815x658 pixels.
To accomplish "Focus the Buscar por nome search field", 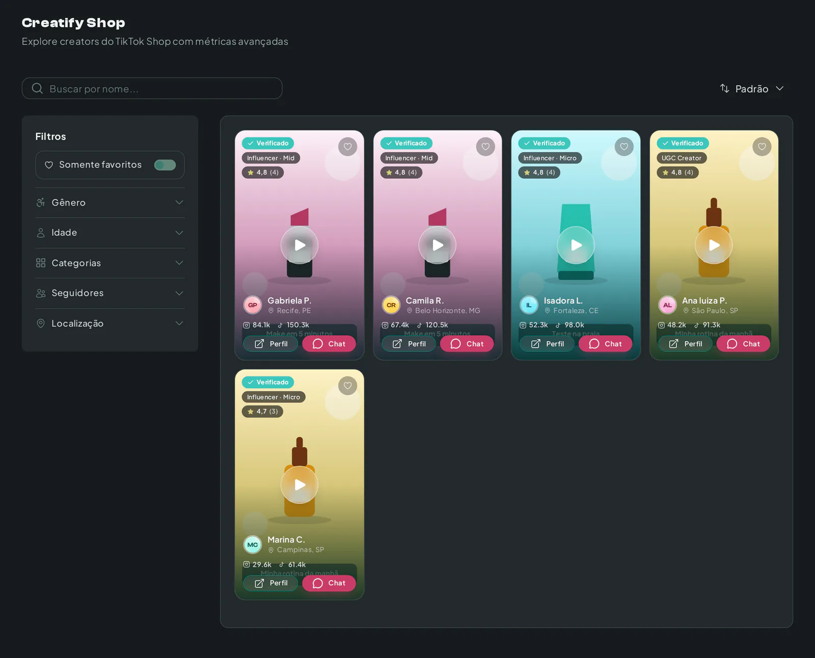I will (152, 89).
